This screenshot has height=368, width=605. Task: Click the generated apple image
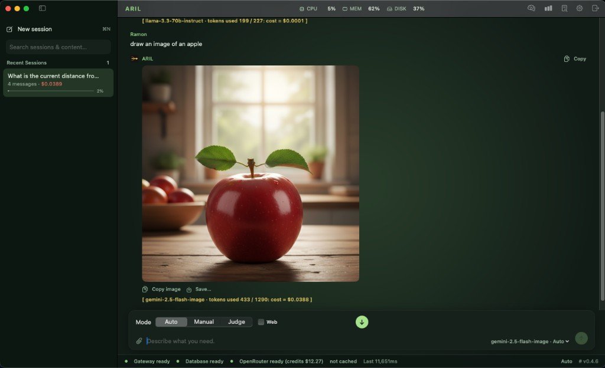point(251,173)
